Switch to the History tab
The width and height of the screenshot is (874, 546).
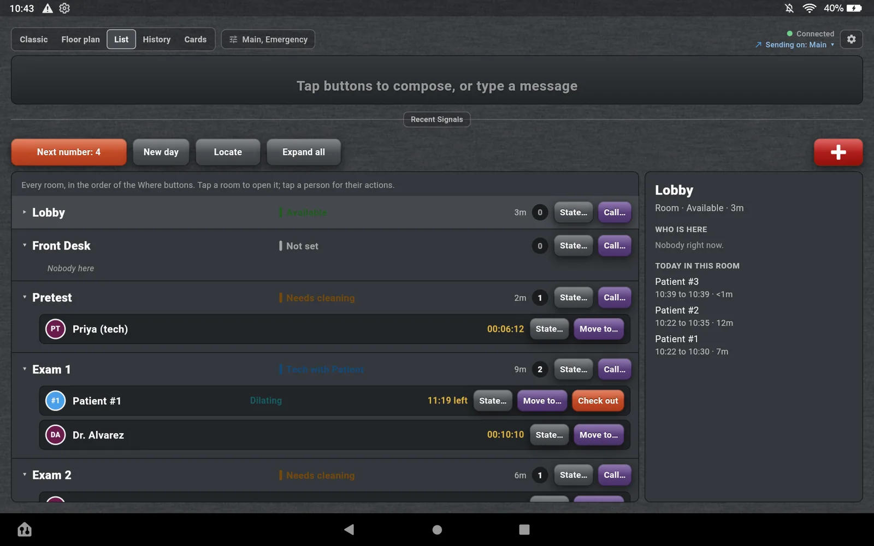click(157, 39)
